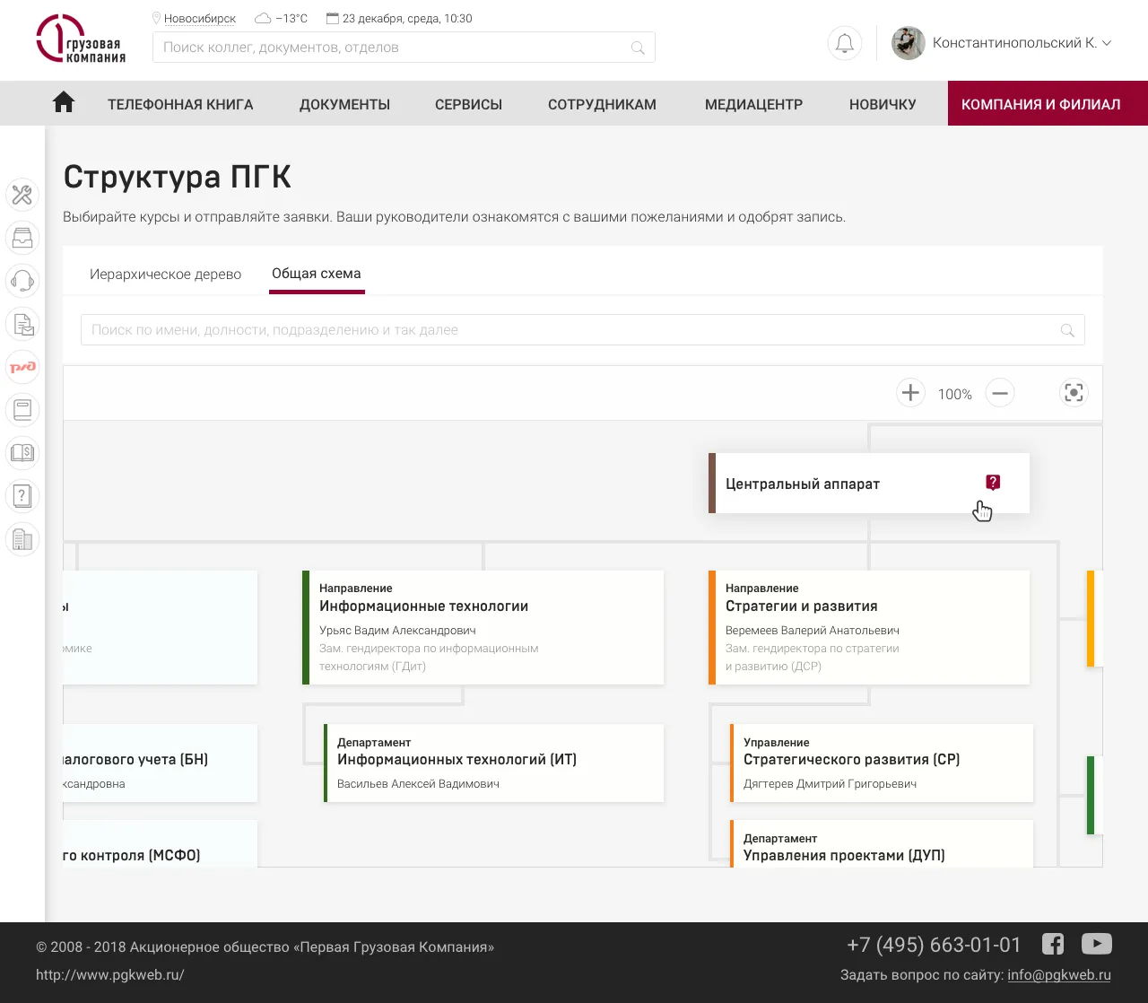
Task: Open НОВИЧКУ menu
Action: (x=883, y=104)
